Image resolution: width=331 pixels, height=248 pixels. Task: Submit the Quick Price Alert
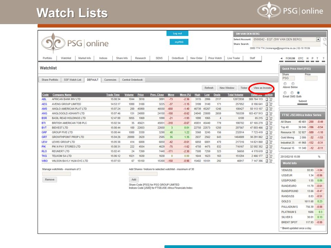point(302,101)
